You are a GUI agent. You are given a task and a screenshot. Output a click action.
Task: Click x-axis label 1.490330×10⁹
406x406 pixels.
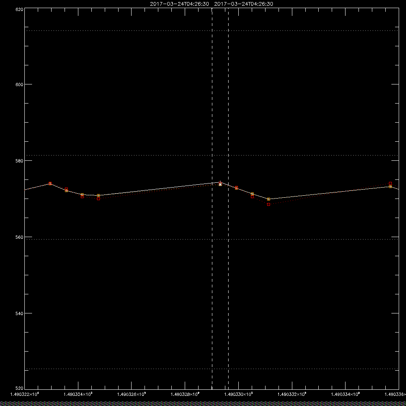point(238,394)
